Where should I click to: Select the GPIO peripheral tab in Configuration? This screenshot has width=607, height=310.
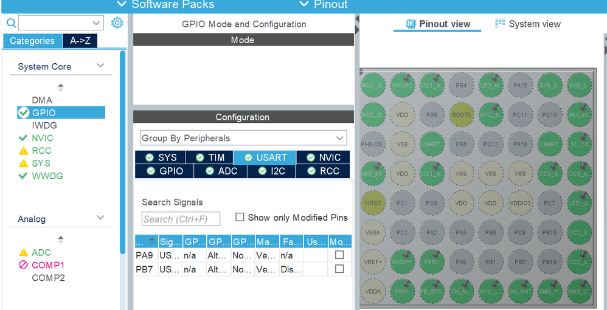(165, 171)
